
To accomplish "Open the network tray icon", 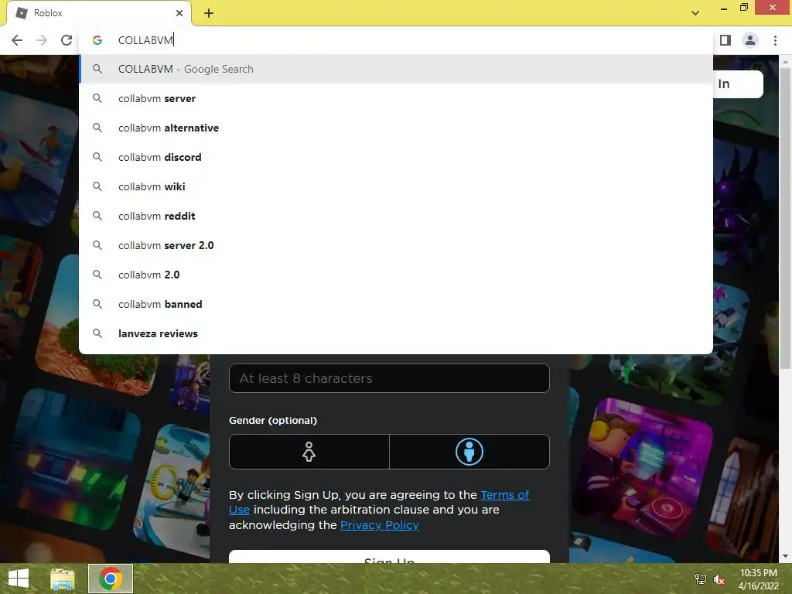I will (700, 579).
